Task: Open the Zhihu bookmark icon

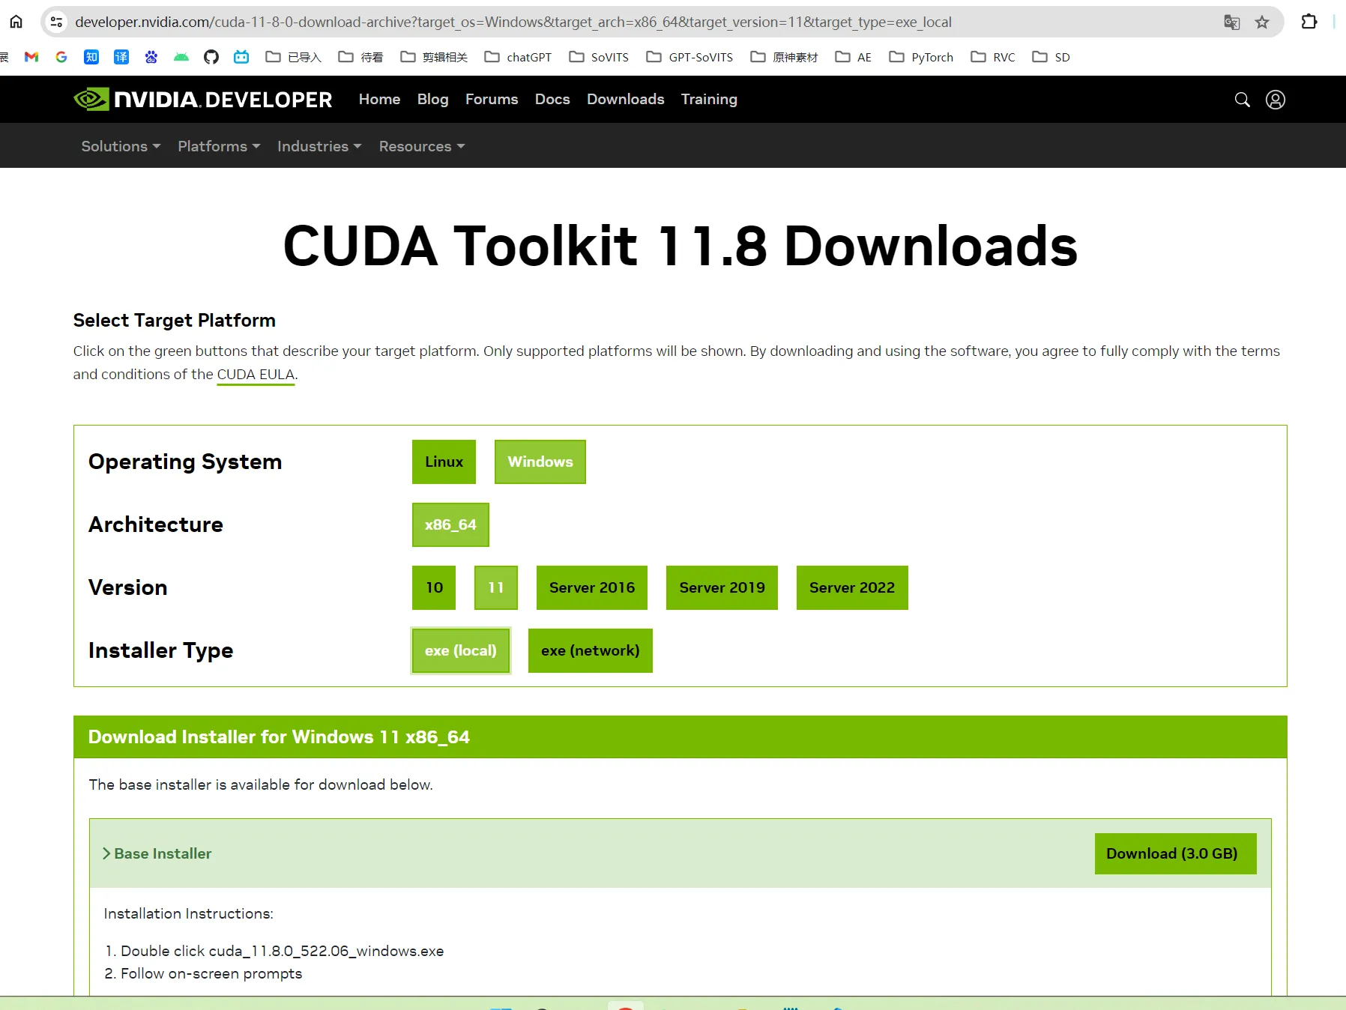Action: (91, 57)
